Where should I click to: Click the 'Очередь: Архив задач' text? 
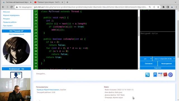pyautogui.click(x=114, y=97)
